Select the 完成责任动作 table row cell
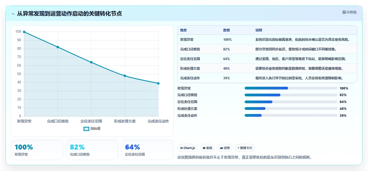Viewport: 368px width, 171px height. [190, 78]
